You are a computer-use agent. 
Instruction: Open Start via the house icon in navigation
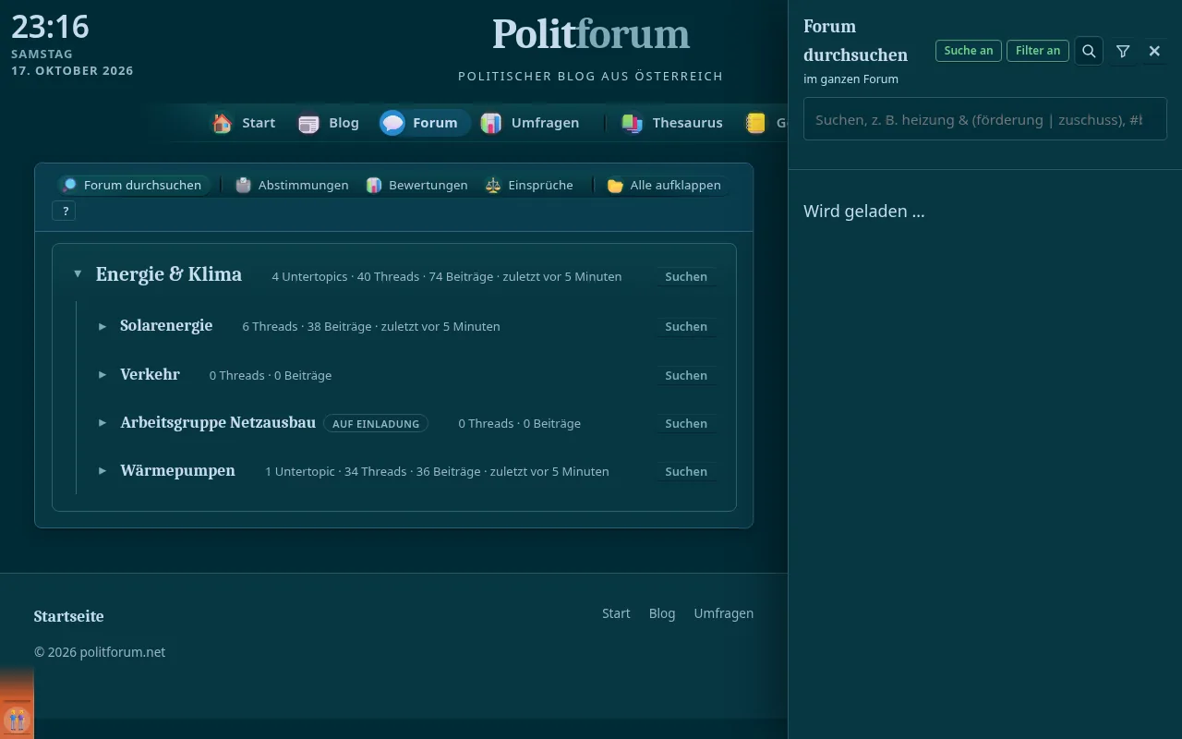click(222, 123)
